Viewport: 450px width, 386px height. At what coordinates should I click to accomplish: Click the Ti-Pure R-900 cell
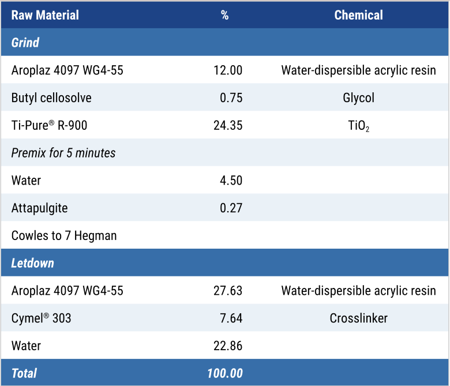coord(49,125)
